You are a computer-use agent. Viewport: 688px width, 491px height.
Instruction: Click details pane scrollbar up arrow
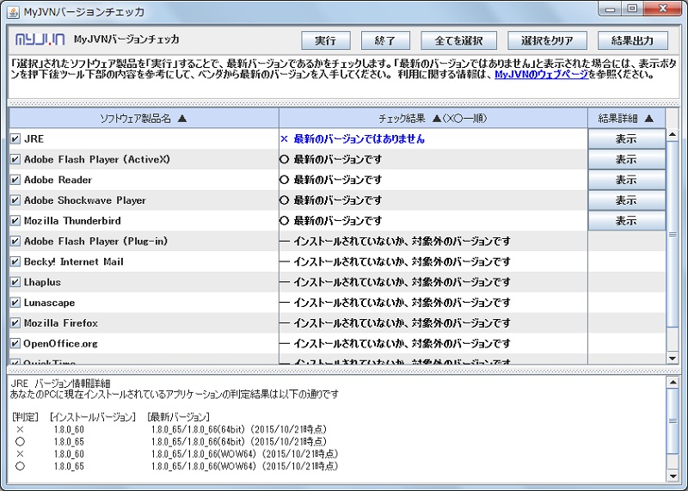click(673, 382)
